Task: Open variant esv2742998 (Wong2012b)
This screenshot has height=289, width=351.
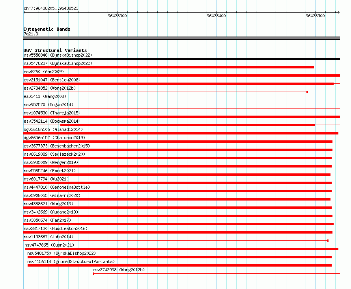Action: 119,270
